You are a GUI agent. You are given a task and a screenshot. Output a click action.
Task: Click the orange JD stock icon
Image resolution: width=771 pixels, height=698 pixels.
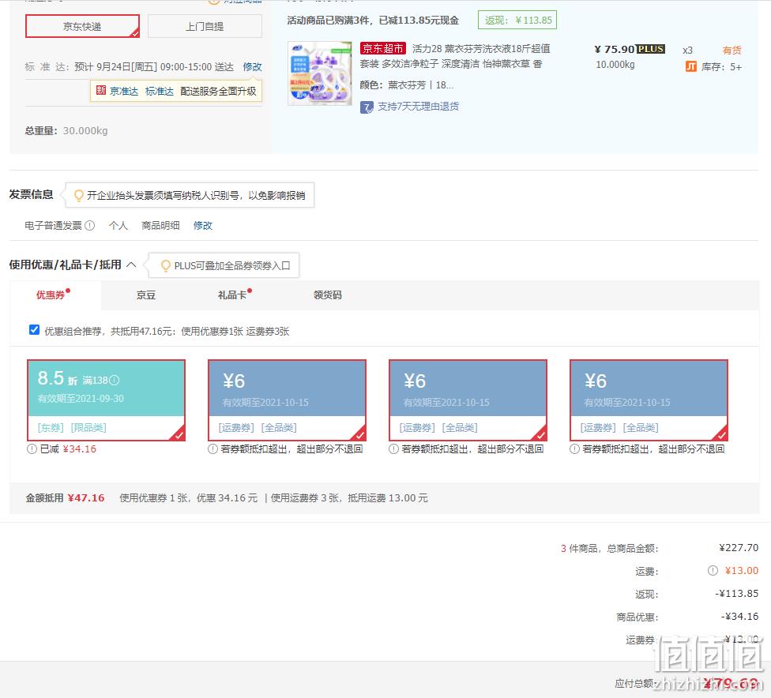click(x=691, y=66)
